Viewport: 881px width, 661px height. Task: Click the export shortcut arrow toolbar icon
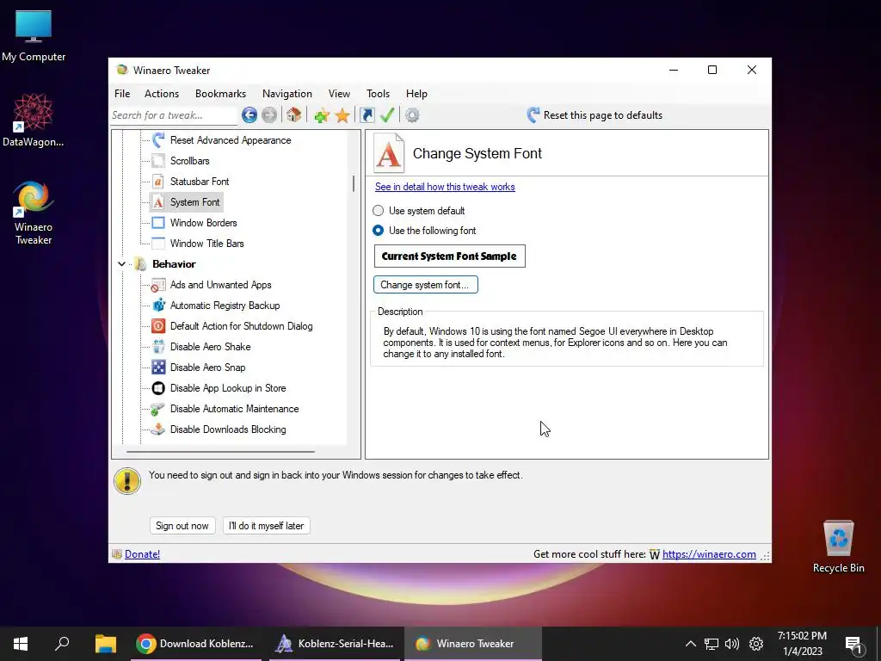pos(367,115)
